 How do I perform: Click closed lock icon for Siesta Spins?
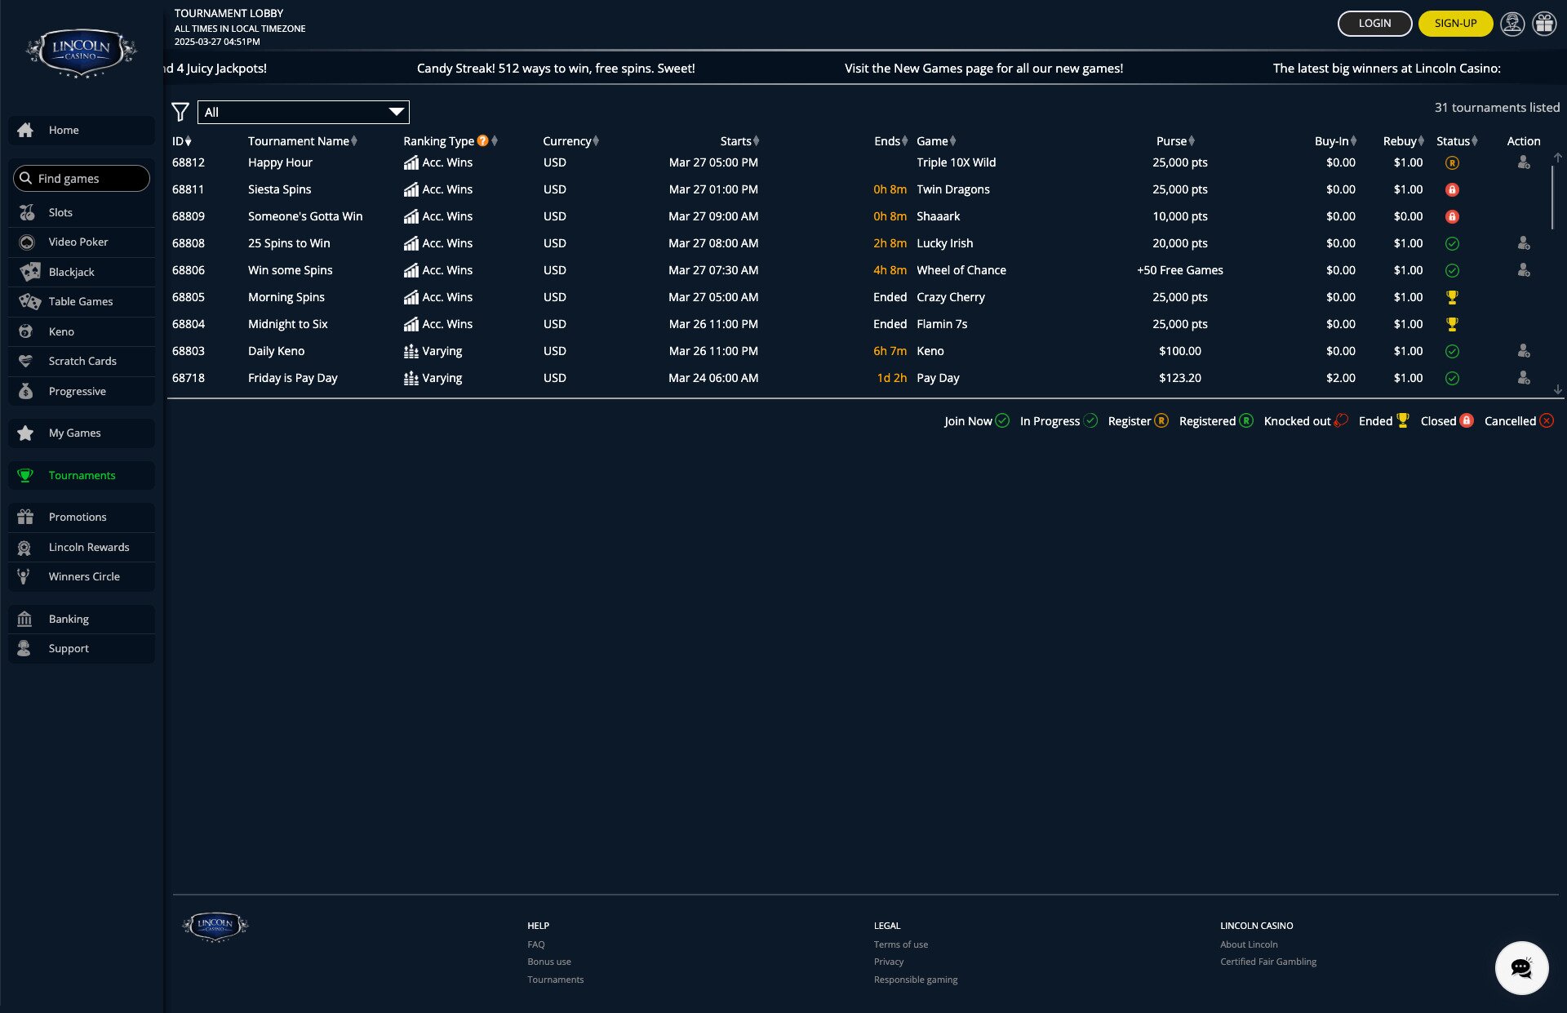(1452, 189)
